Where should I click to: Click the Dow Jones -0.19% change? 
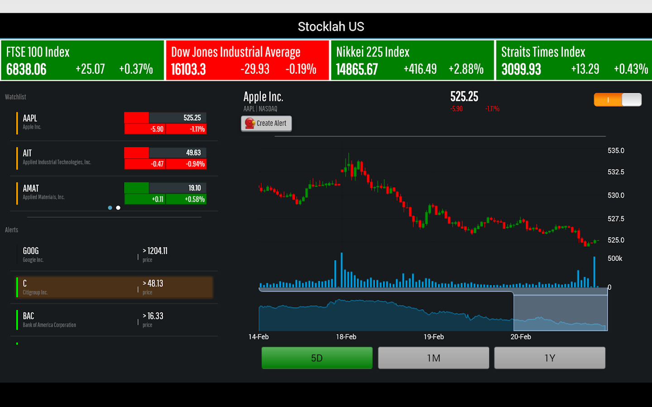pos(301,69)
